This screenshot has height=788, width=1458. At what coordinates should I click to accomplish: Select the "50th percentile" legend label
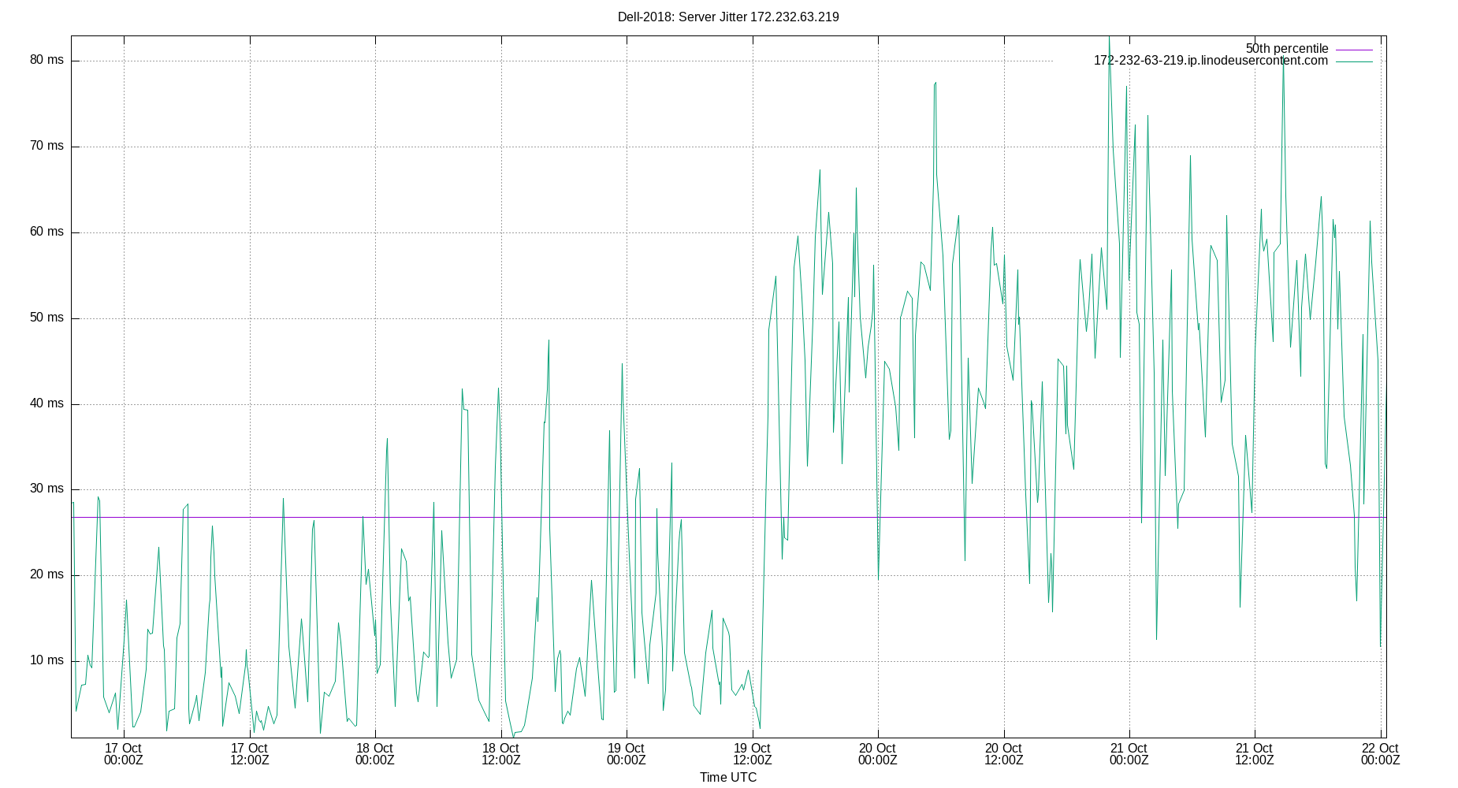[1287, 49]
